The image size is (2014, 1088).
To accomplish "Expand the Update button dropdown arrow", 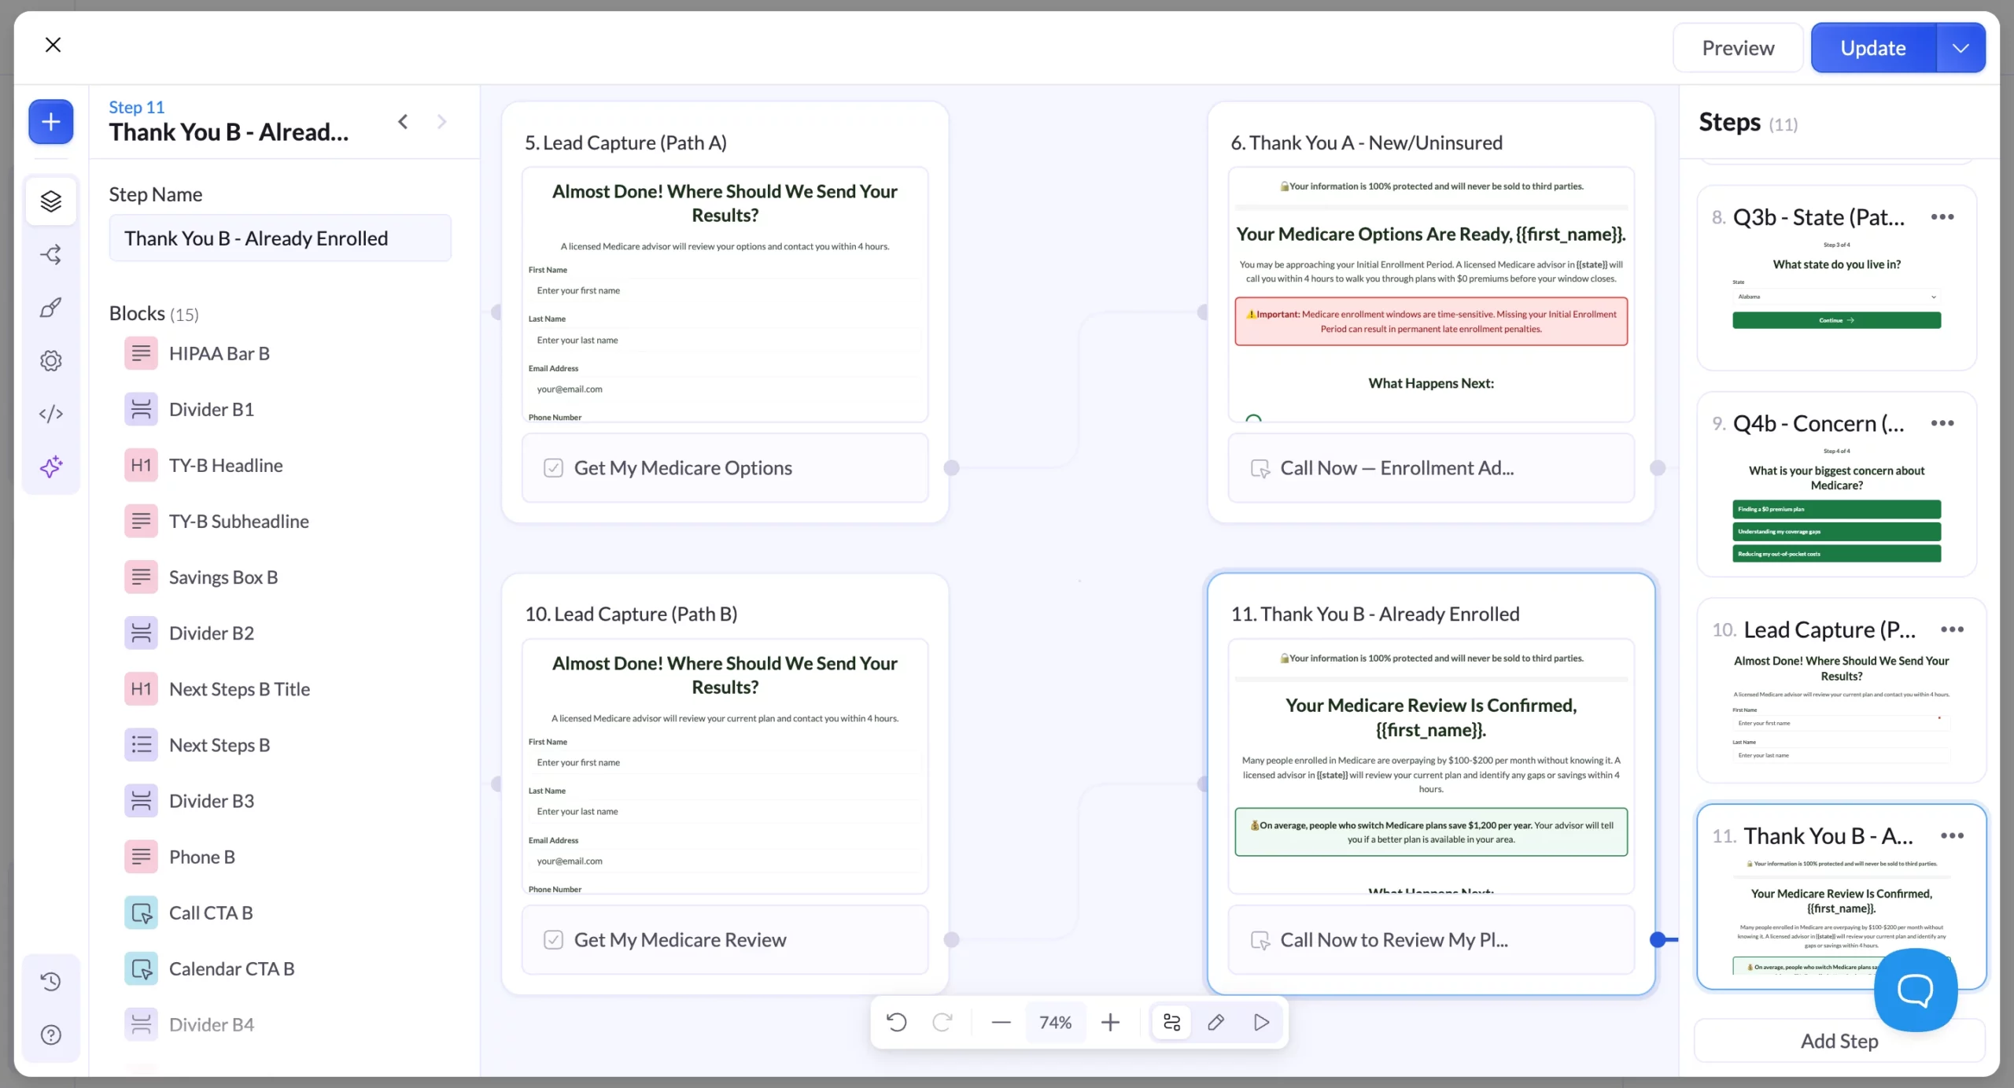I will (x=1961, y=48).
